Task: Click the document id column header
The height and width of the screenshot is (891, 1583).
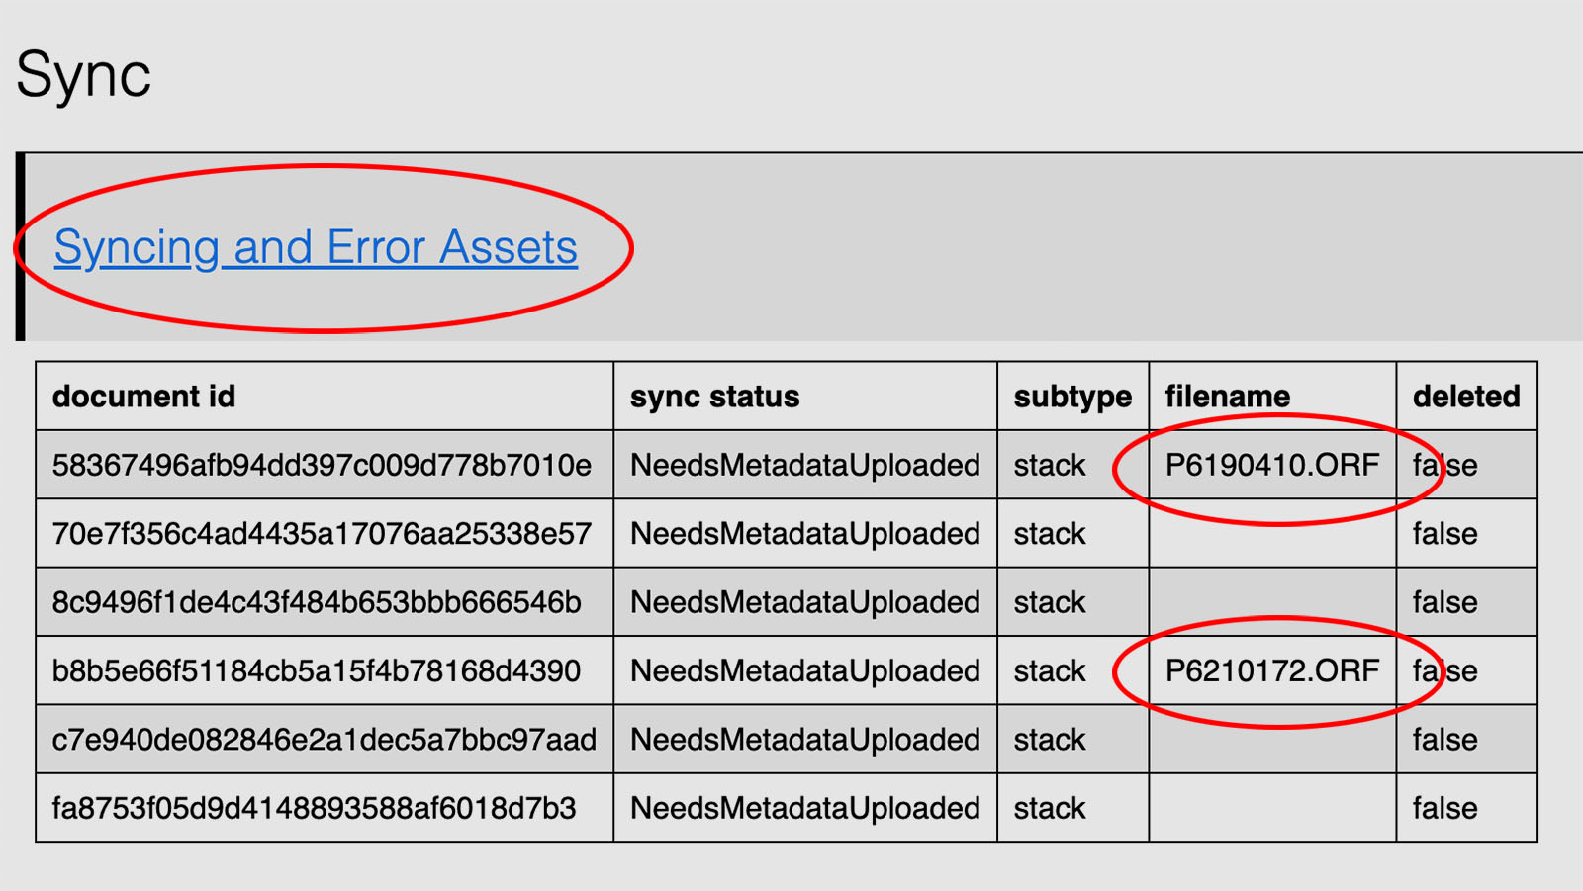Action: point(143,397)
